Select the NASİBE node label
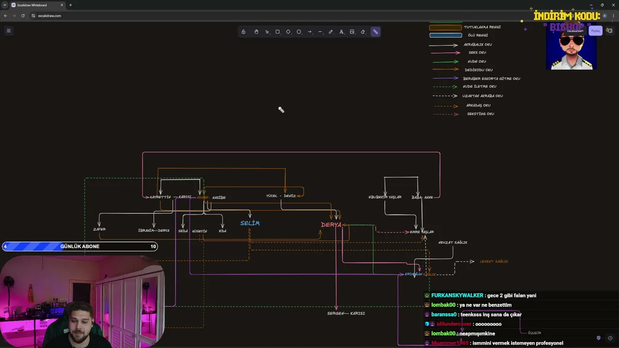 click(x=219, y=198)
